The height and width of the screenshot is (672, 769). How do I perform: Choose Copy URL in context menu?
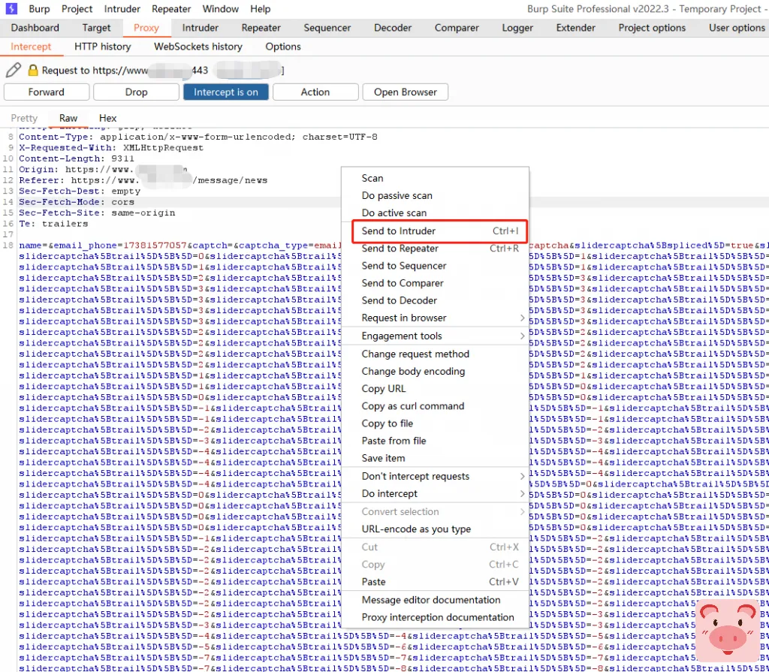coord(435,389)
